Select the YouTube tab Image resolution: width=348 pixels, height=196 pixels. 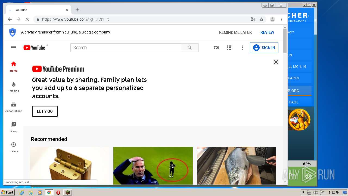click(x=38, y=10)
